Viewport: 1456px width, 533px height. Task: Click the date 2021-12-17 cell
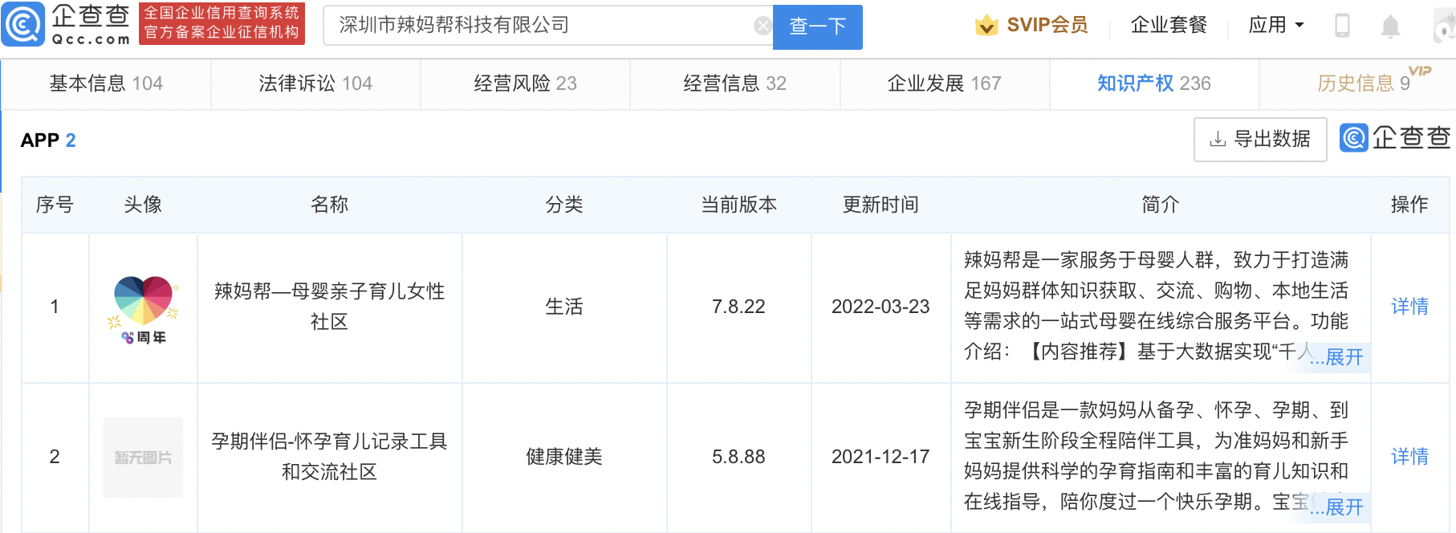[x=881, y=457]
